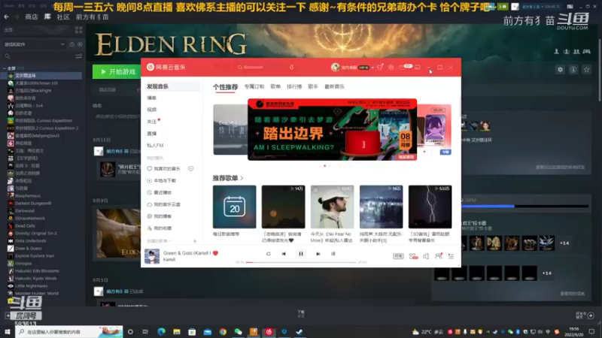Select the 歌手 tab
Image resolution: width=602 pixels, height=338 pixels.
point(313,86)
